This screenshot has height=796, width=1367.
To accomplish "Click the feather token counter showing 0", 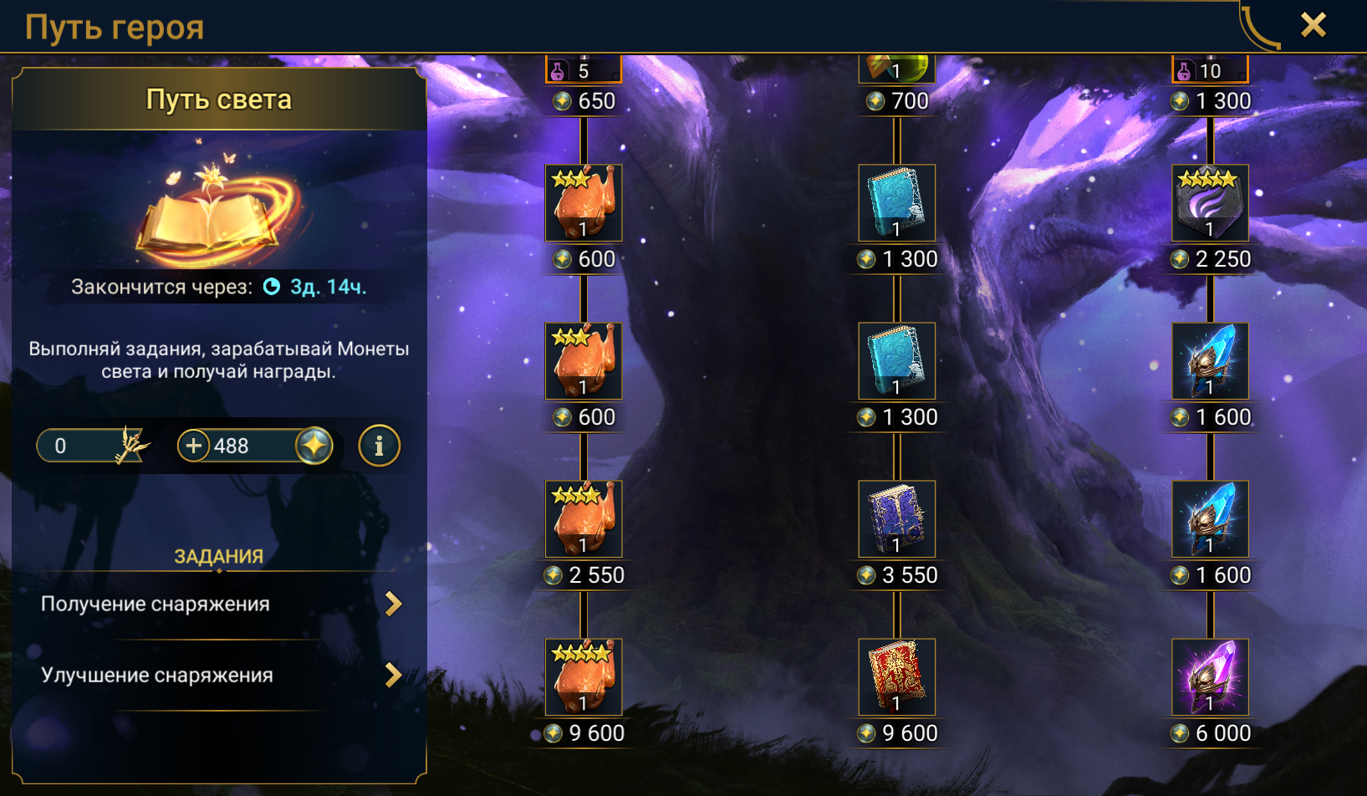I will [x=92, y=446].
